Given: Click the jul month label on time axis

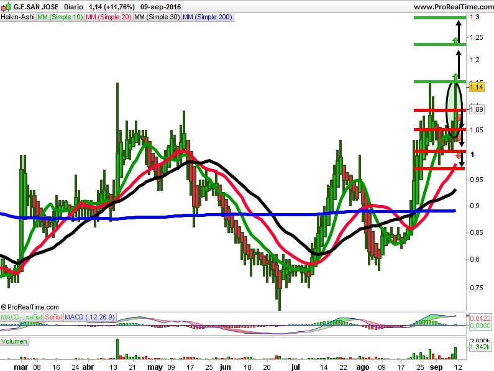Looking at the screenshot, I should (x=296, y=367).
